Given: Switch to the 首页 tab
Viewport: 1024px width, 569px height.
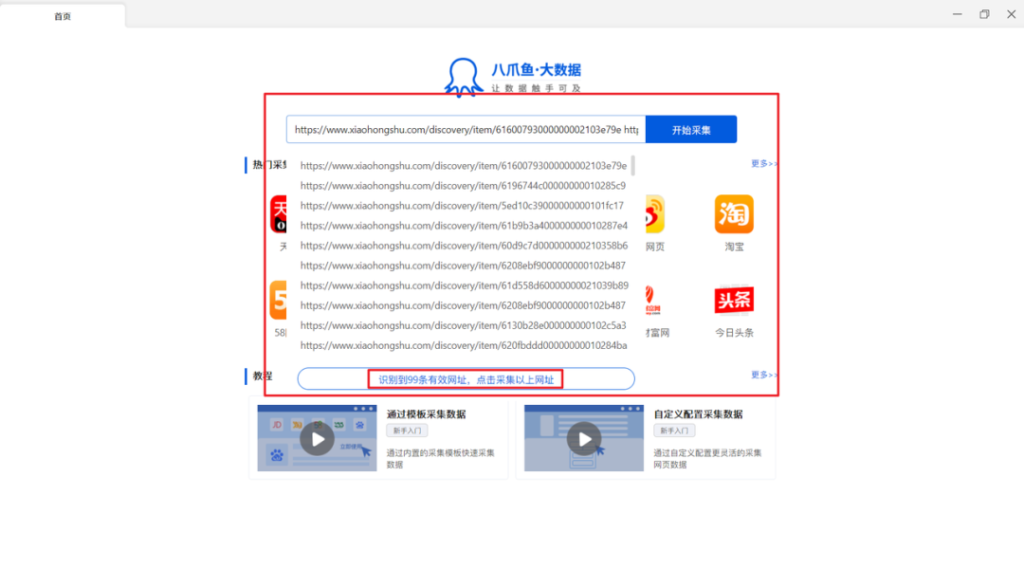Looking at the screenshot, I should click(63, 16).
